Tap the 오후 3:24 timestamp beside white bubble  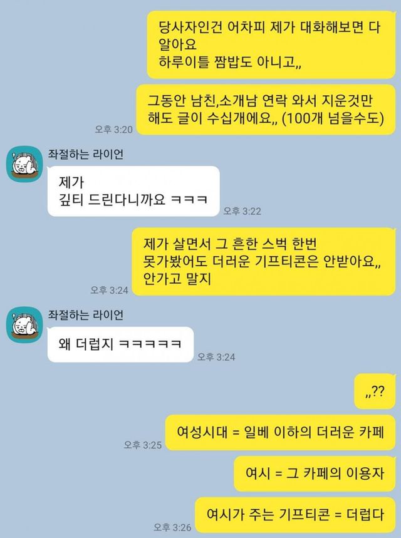[216, 357]
